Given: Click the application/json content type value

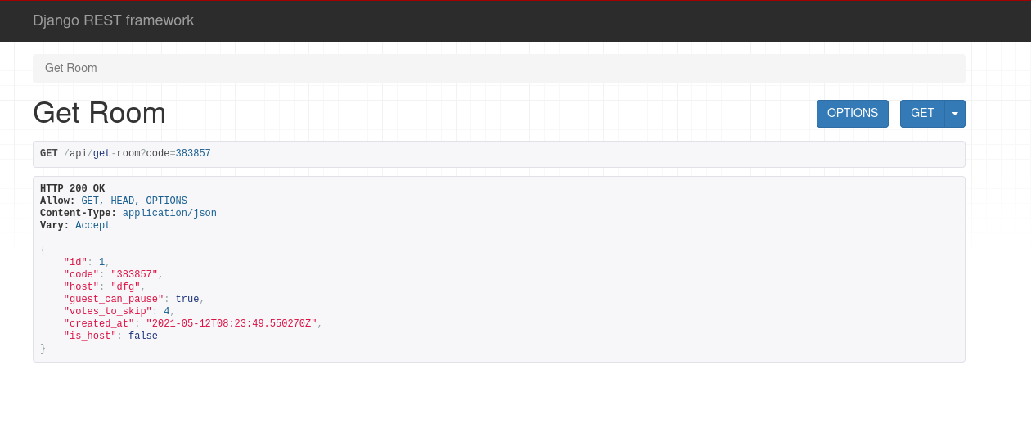Looking at the screenshot, I should [x=169, y=214].
